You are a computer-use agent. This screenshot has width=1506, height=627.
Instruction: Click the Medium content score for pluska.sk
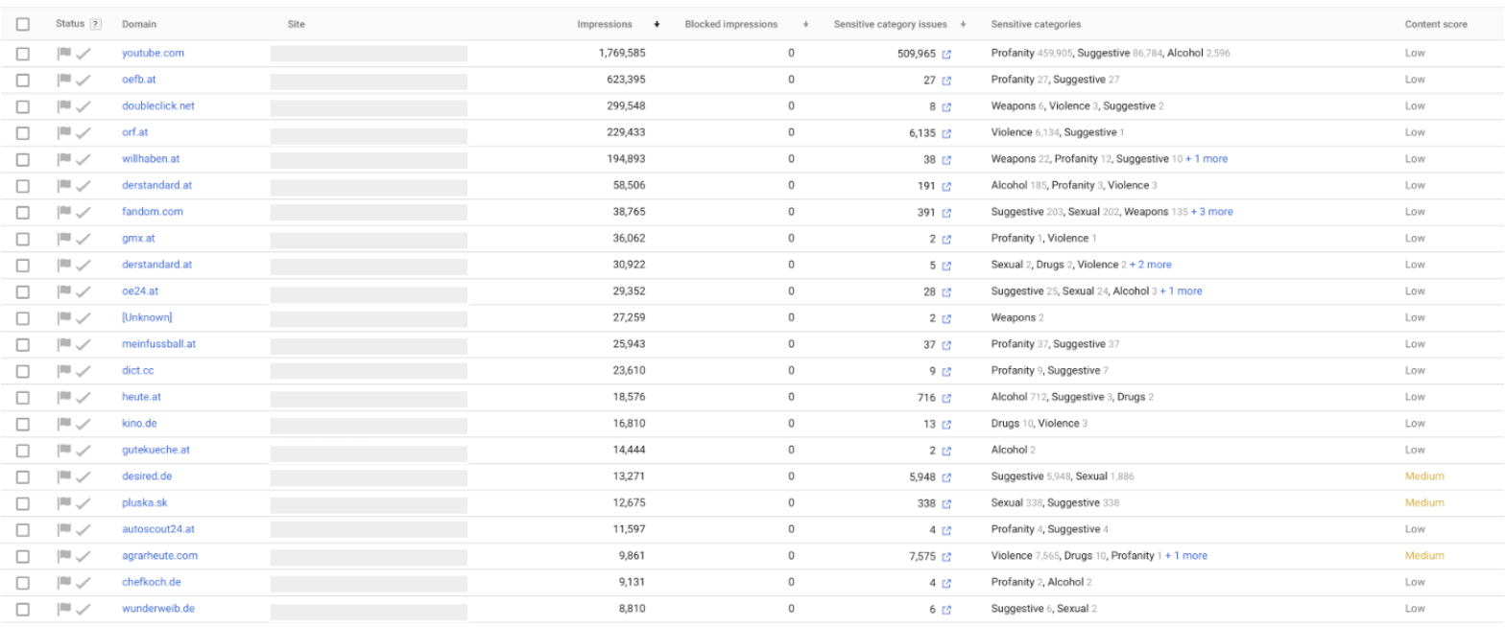[x=1424, y=503]
